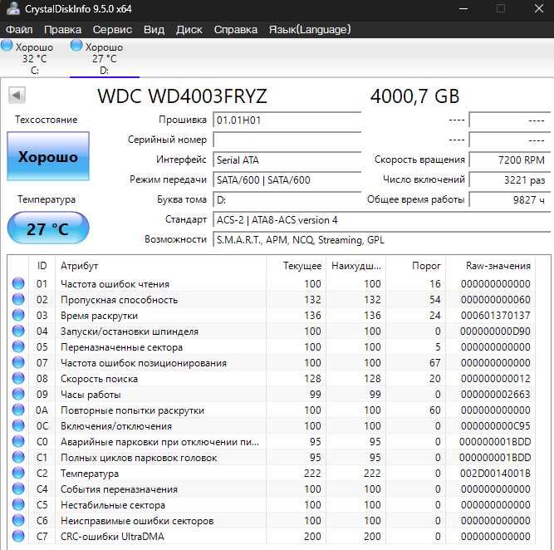The width and height of the screenshot is (554, 550).
Task: Open the Справка menu
Action: point(235,29)
